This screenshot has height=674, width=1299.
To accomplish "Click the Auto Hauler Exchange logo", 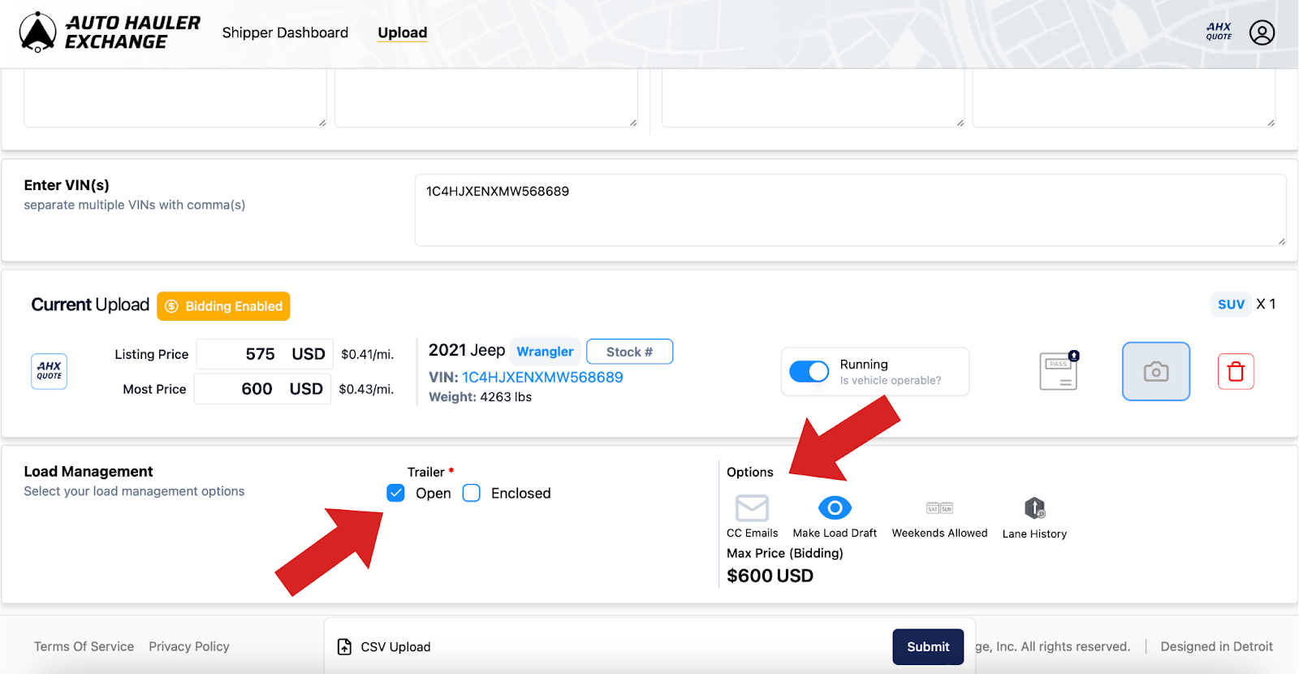I will pos(110,32).
